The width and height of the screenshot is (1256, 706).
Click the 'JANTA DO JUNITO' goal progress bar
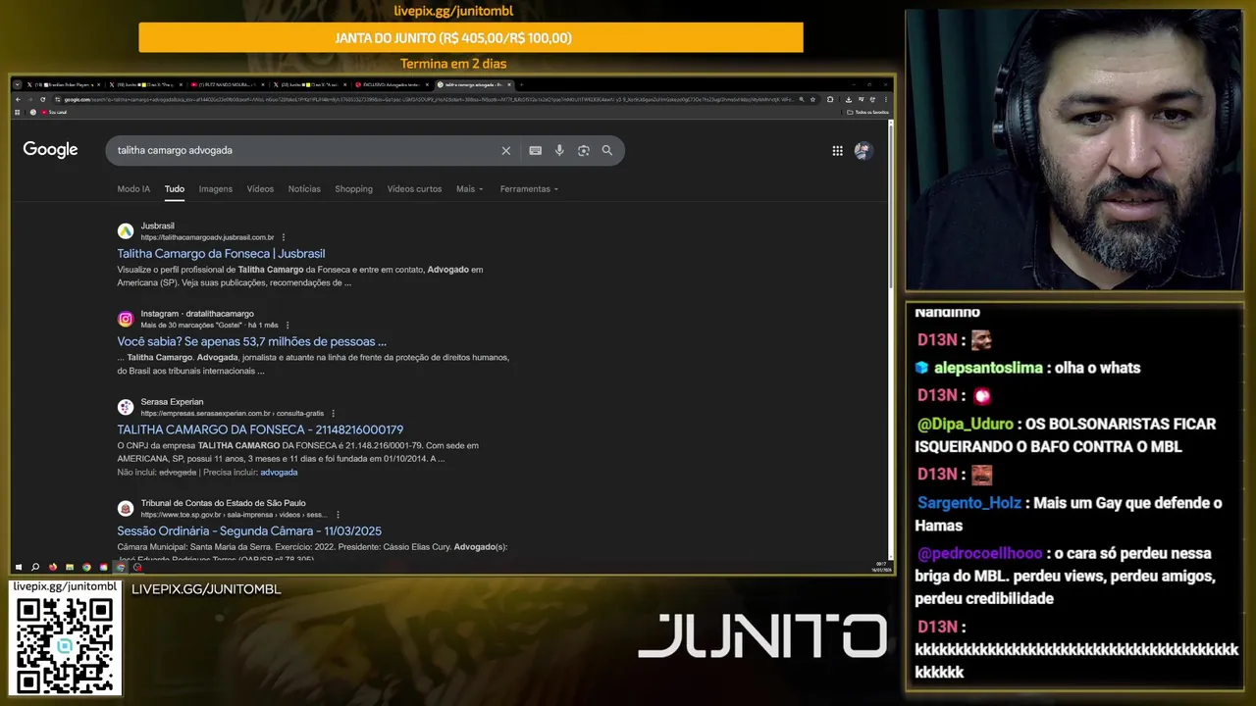(471, 38)
